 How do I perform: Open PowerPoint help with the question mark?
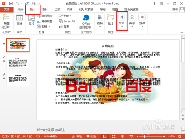(x=155, y=3)
